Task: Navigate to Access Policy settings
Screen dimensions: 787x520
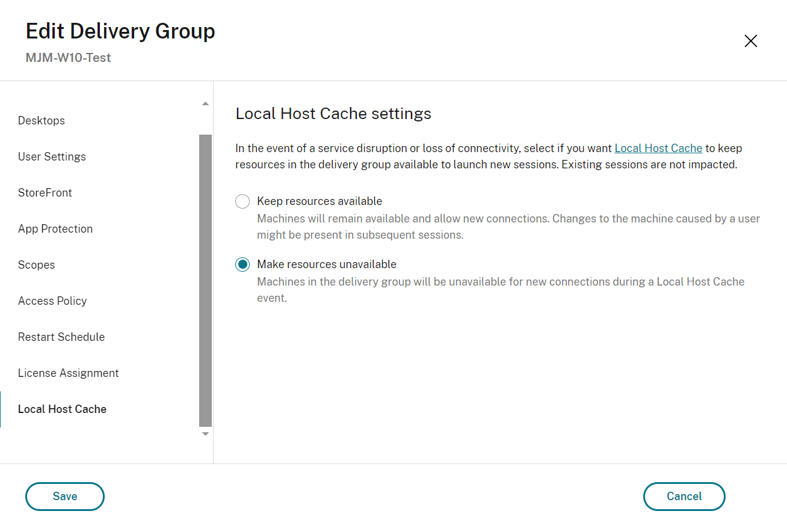Action: click(x=52, y=301)
